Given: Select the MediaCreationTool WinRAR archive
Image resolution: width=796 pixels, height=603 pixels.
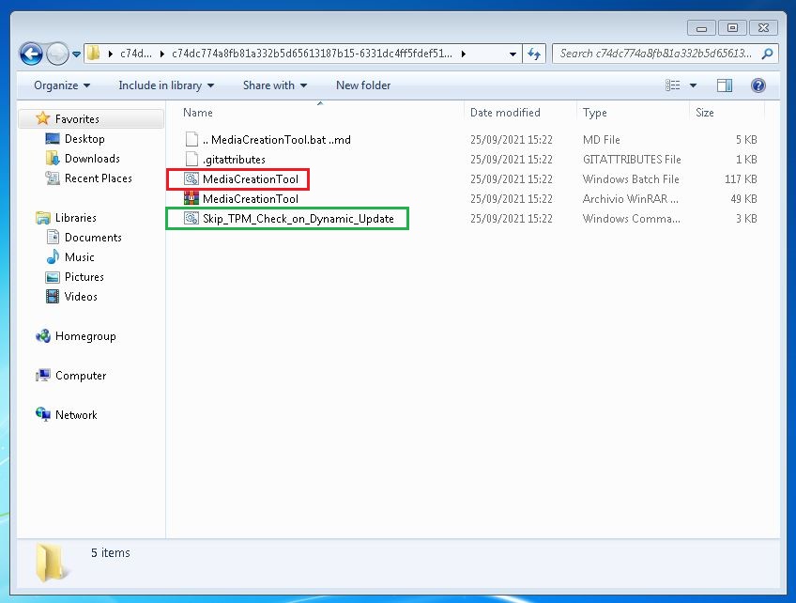Looking at the screenshot, I should (251, 199).
